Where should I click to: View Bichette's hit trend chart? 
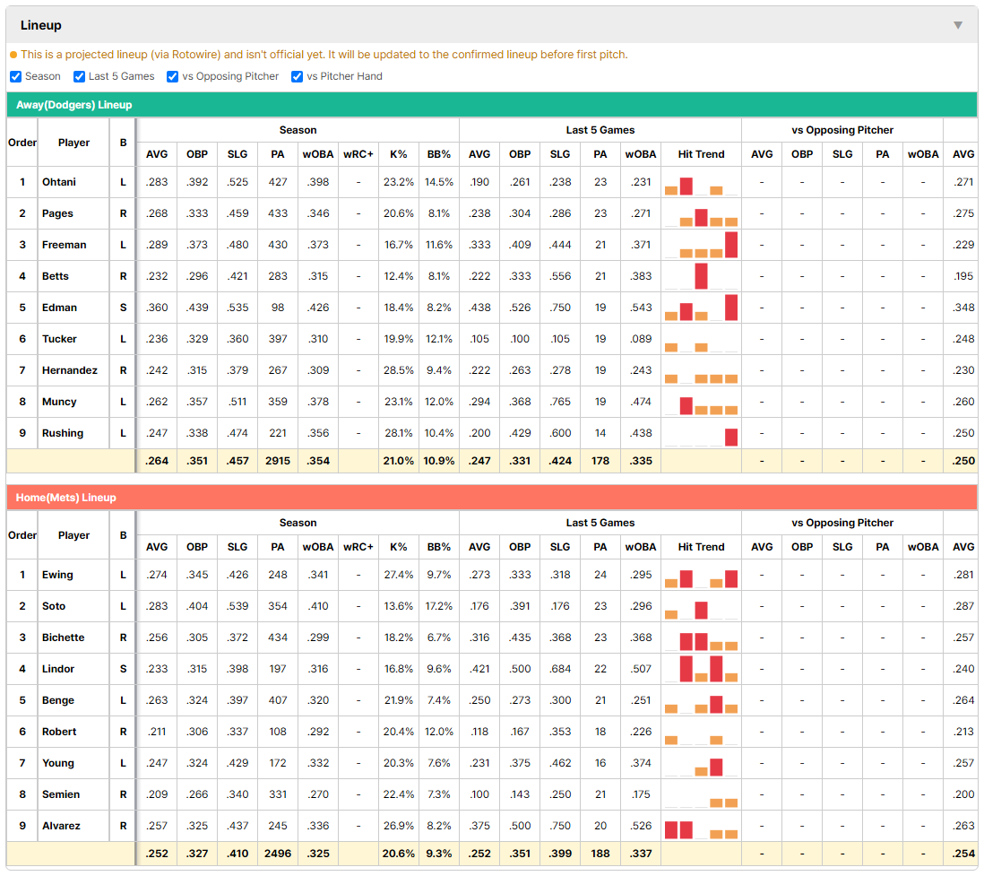(701, 641)
